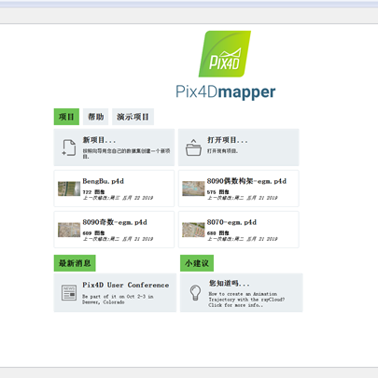Open 8070-egm.p4d project thumbnail
Viewport: 378px width, 378px height.
pyautogui.click(x=193, y=230)
